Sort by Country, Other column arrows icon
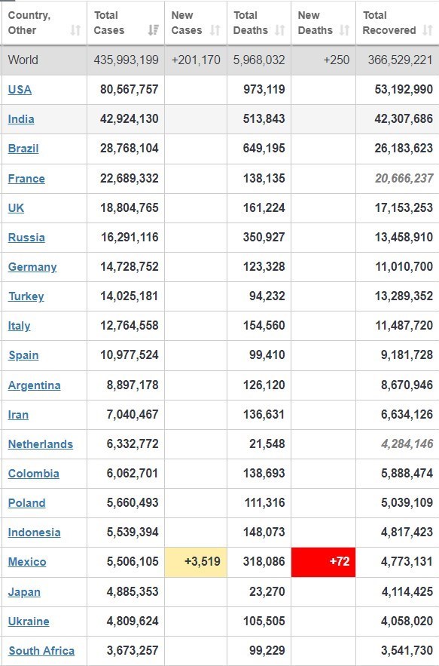The width and height of the screenshot is (439, 666). (75, 30)
